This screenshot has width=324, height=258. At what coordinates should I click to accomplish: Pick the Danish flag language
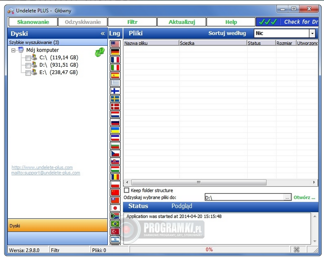point(115,106)
